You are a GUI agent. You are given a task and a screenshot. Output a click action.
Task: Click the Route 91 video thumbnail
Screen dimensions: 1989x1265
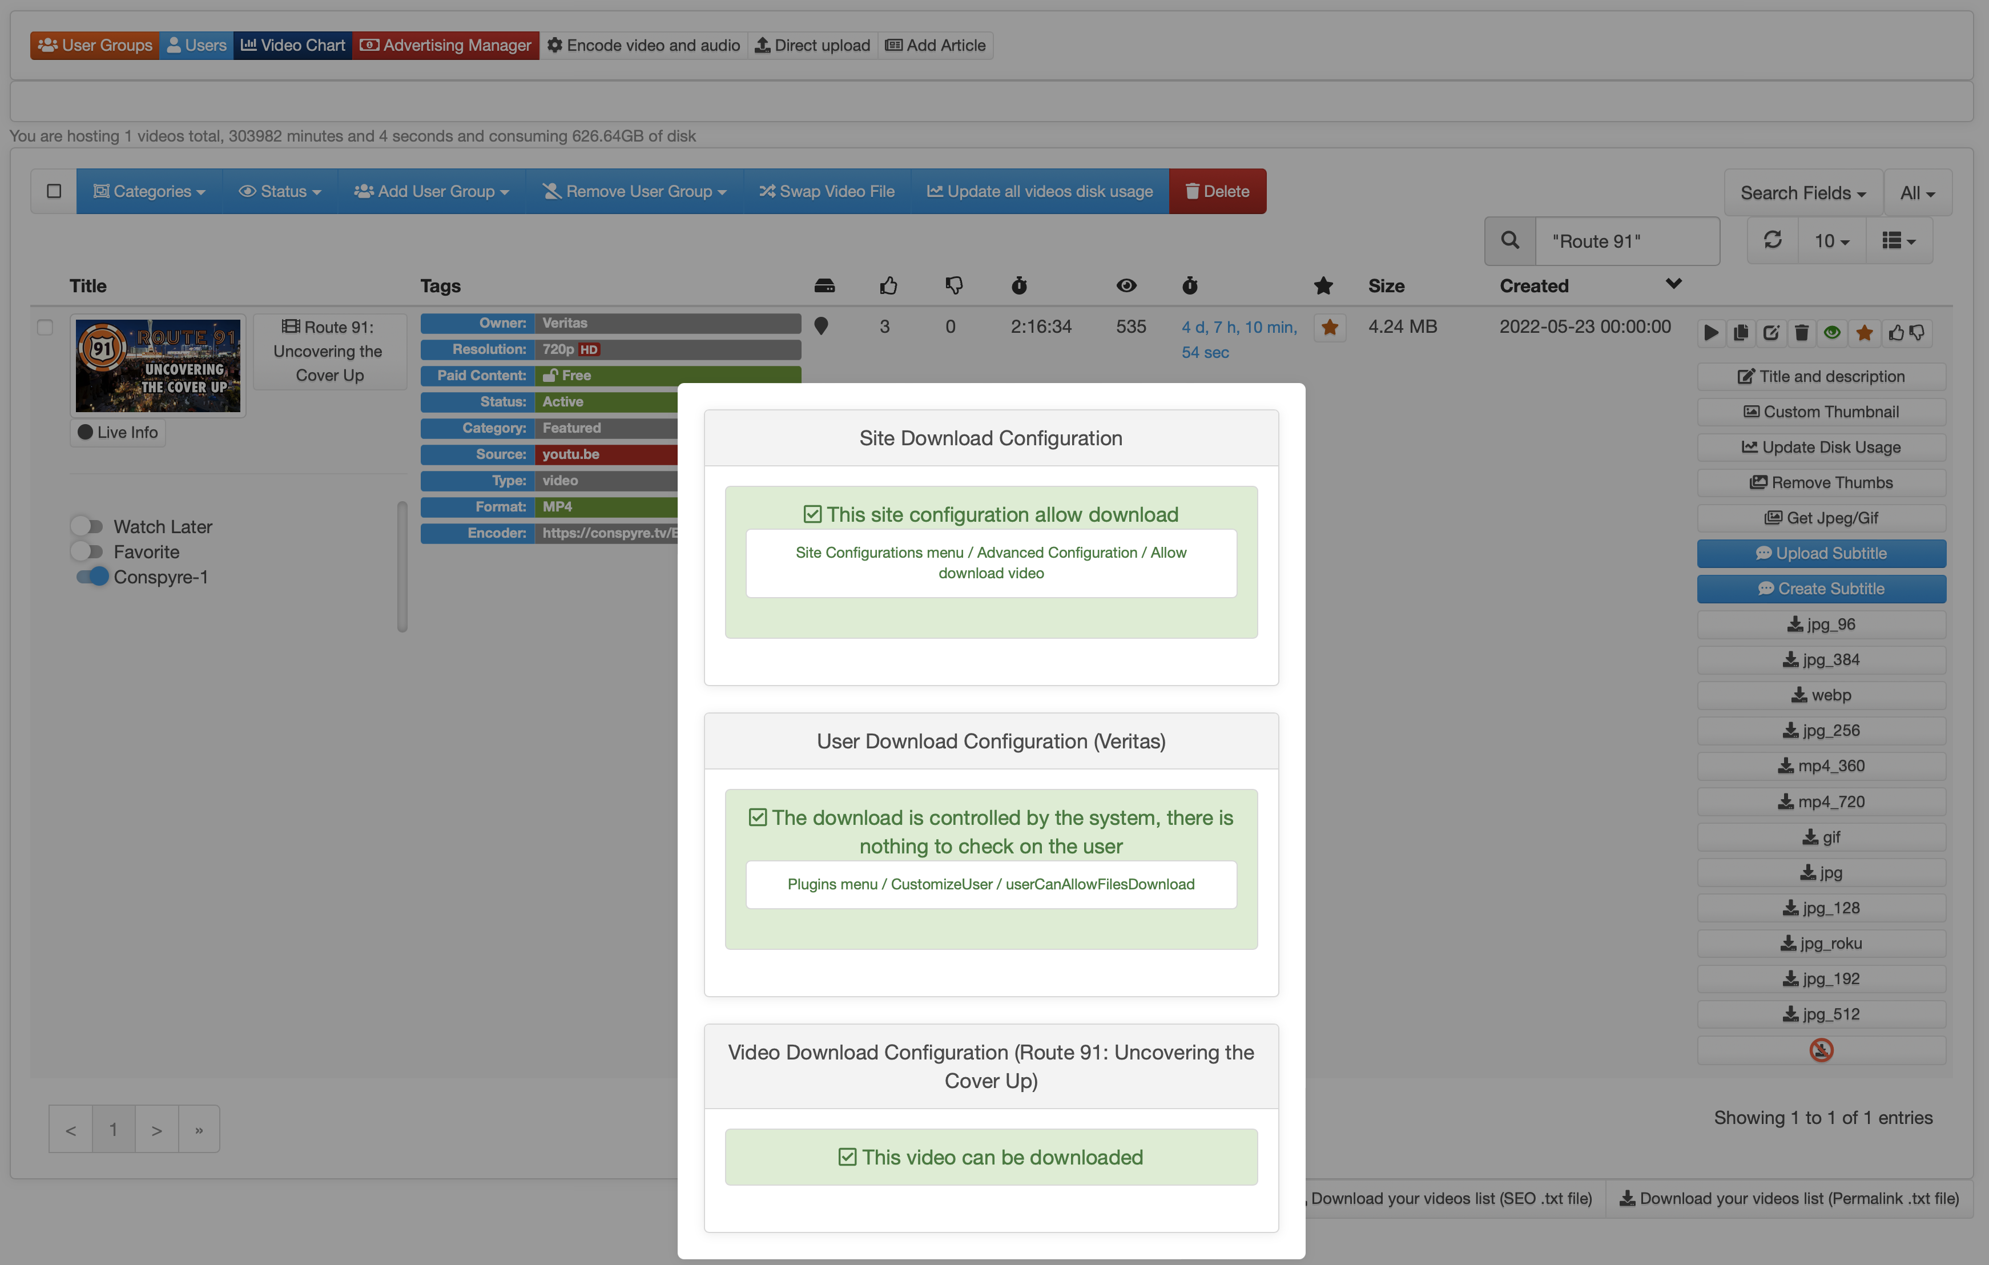pos(158,365)
